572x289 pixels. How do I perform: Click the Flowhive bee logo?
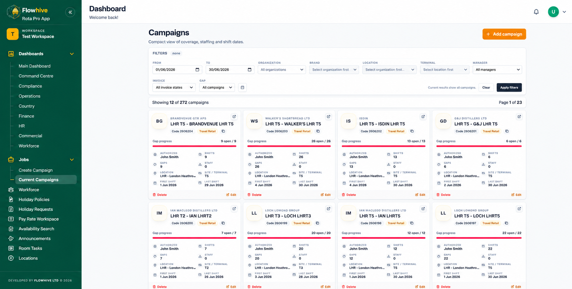pyautogui.click(x=14, y=12)
